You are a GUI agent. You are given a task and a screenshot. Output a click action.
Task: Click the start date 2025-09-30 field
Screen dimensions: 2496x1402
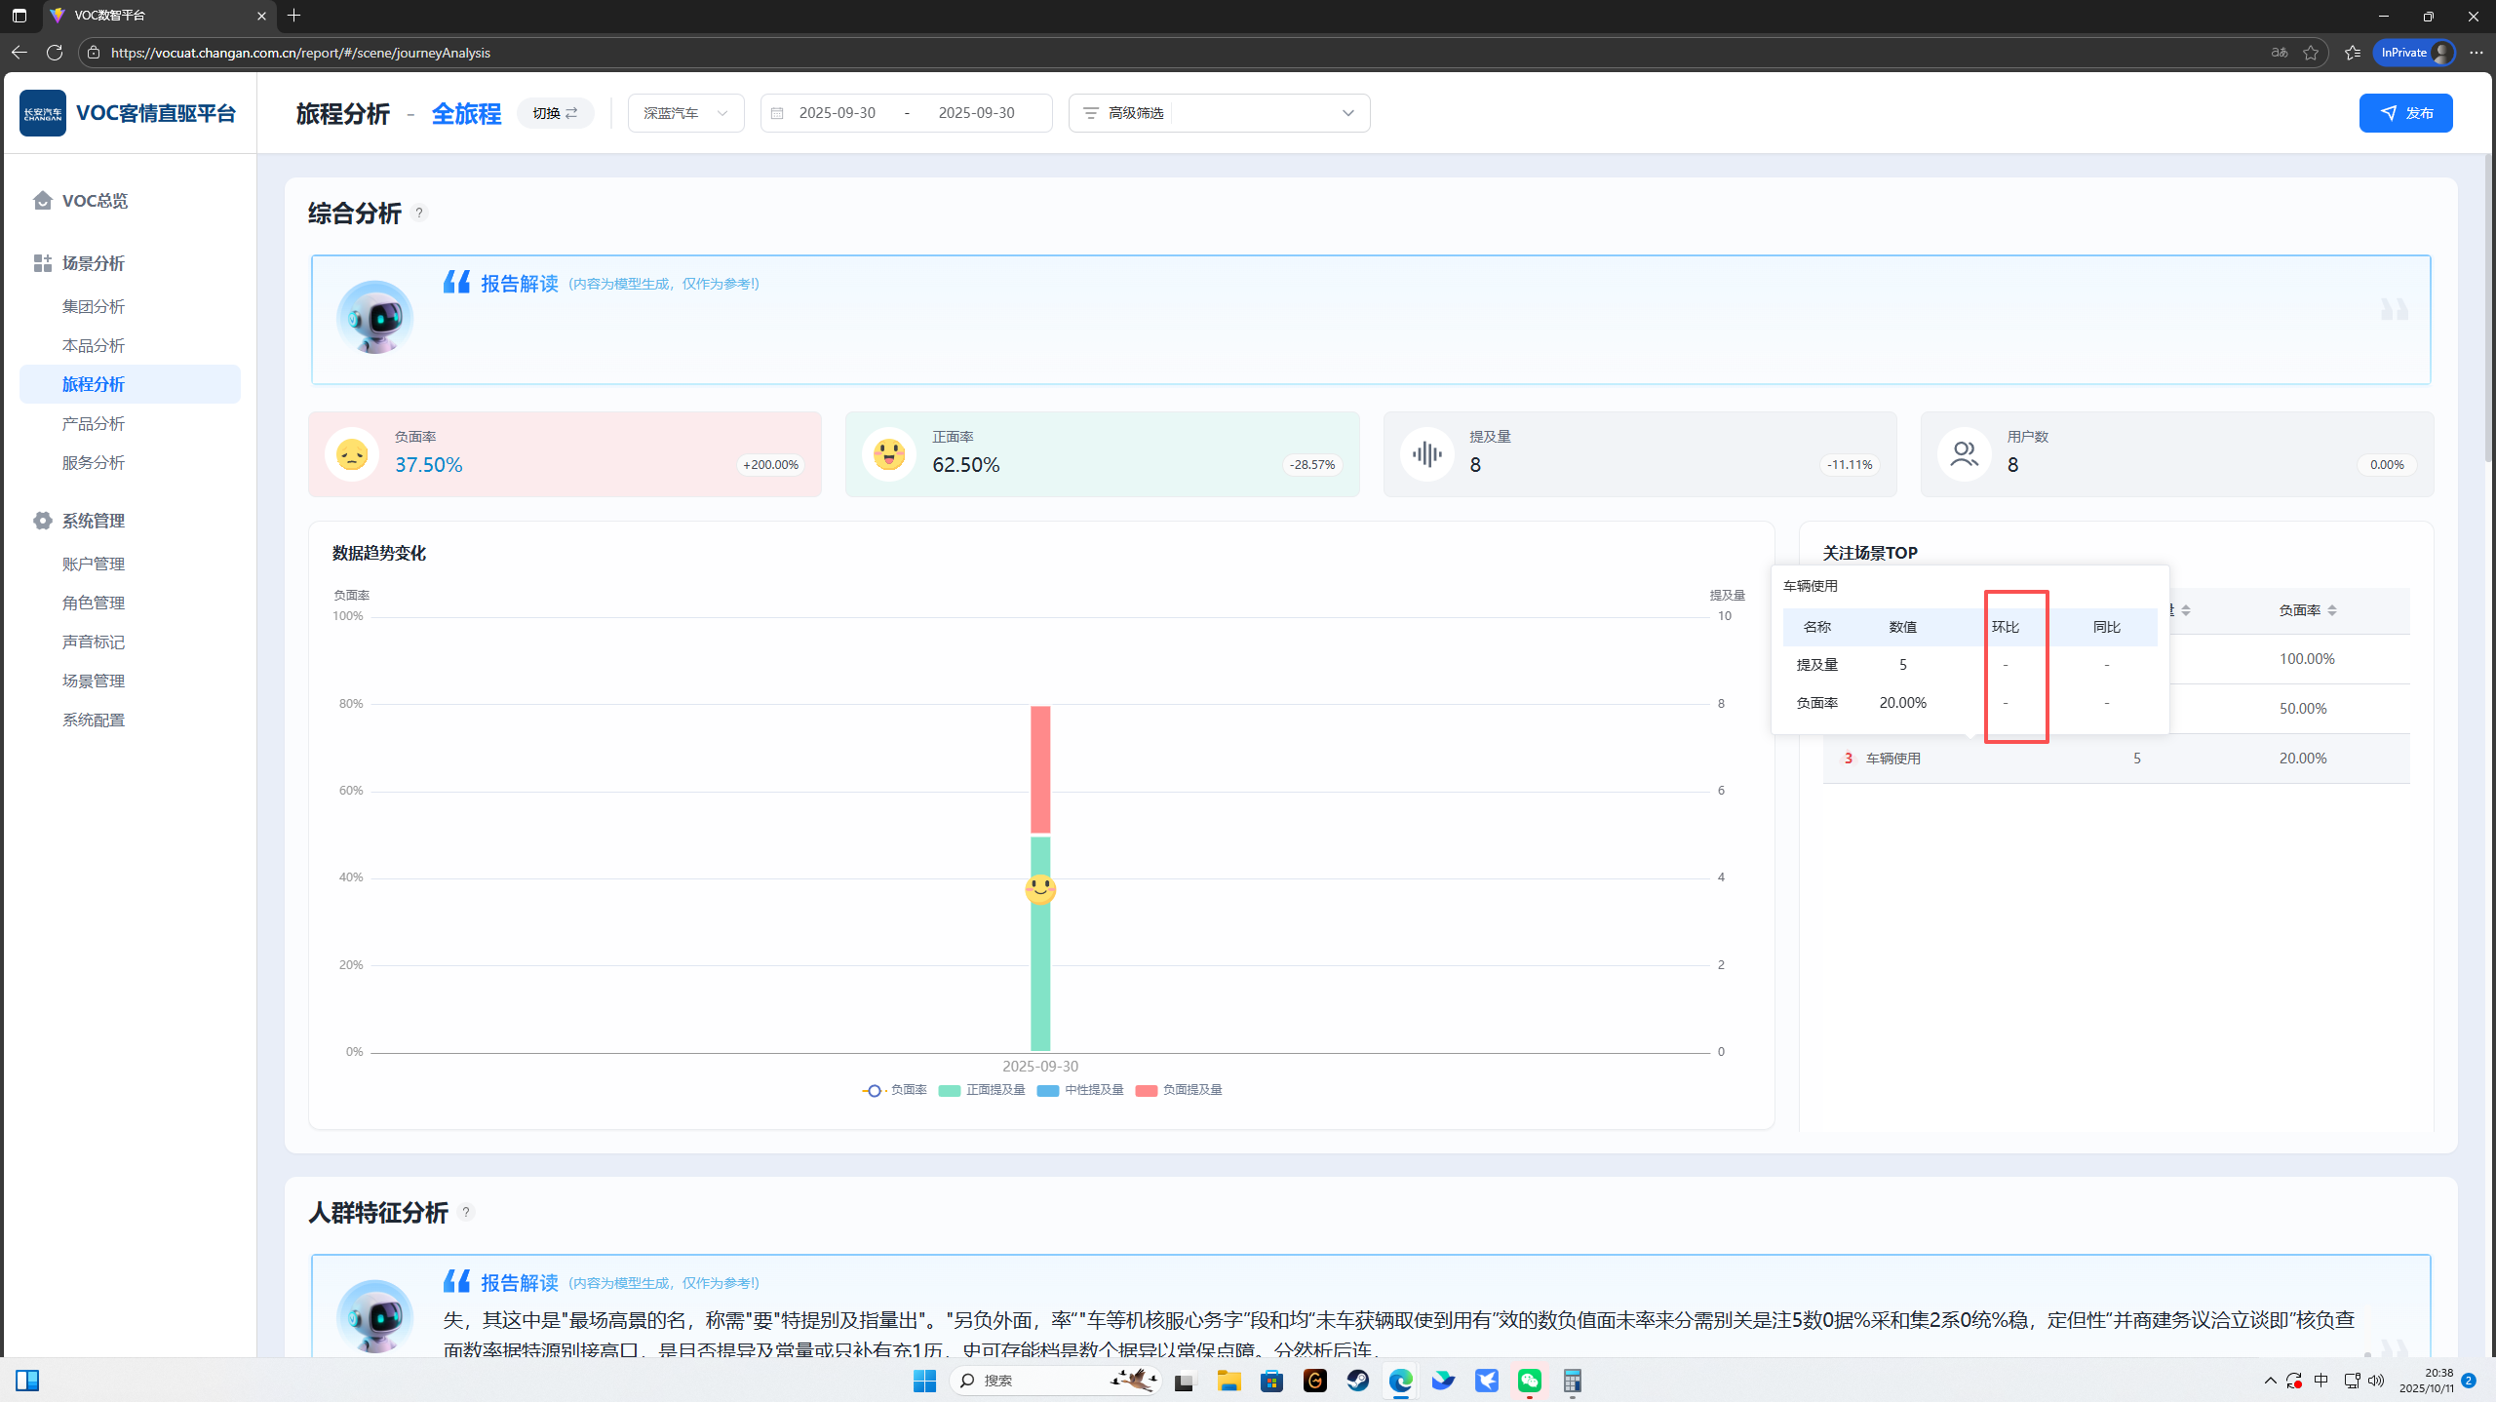pyautogui.click(x=837, y=113)
